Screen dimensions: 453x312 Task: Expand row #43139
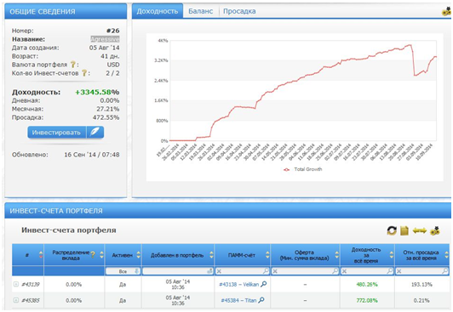pyautogui.click(x=16, y=284)
